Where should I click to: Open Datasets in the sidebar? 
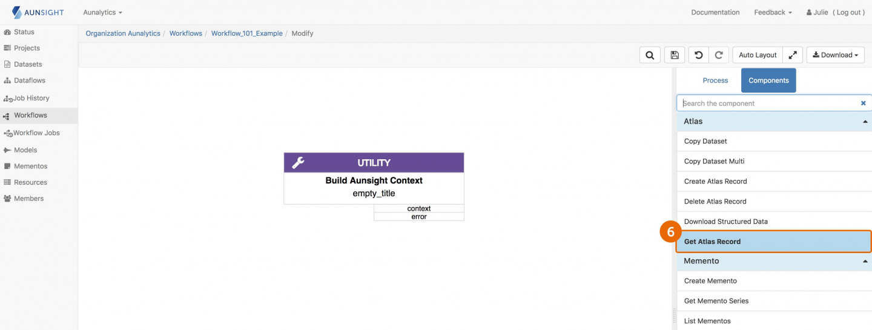[28, 64]
